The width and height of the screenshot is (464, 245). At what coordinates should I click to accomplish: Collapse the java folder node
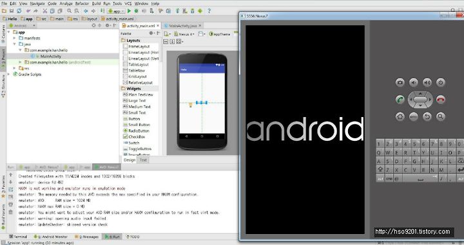(14, 44)
